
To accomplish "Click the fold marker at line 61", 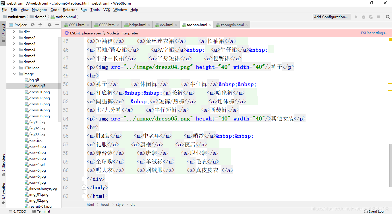I will tap(84, 179).
